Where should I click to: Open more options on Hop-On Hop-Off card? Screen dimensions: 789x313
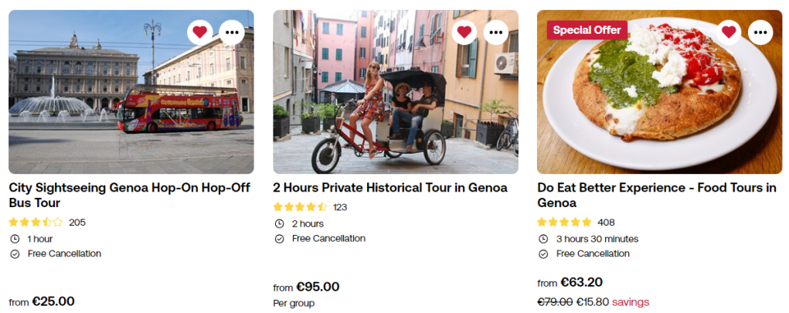(232, 32)
